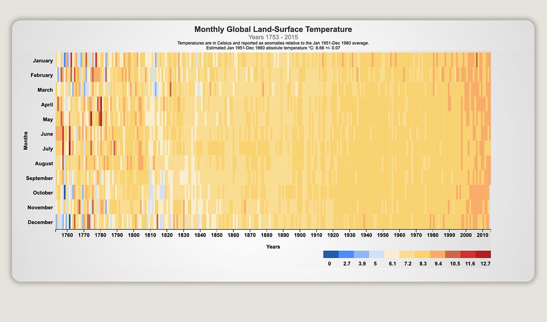Image resolution: width=547 pixels, height=322 pixels.
Task: Click the 1800 year tick label
Action: (134, 235)
